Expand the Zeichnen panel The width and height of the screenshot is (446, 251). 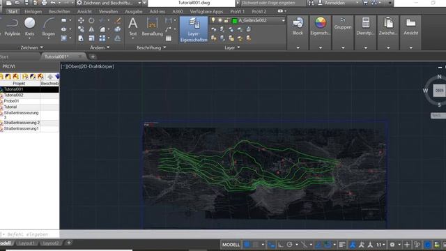pos(32,47)
